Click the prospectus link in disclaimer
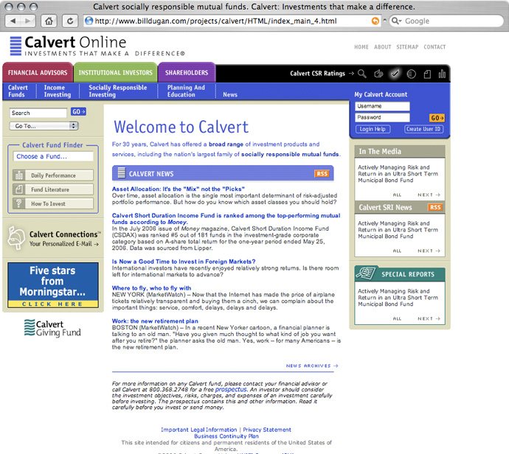The height and width of the screenshot is (454, 509). coord(231,389)
